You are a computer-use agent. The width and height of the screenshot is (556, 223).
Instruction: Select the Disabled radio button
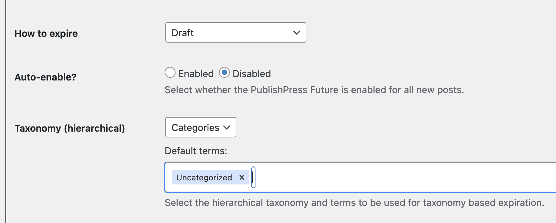click(x=224, y=73)
